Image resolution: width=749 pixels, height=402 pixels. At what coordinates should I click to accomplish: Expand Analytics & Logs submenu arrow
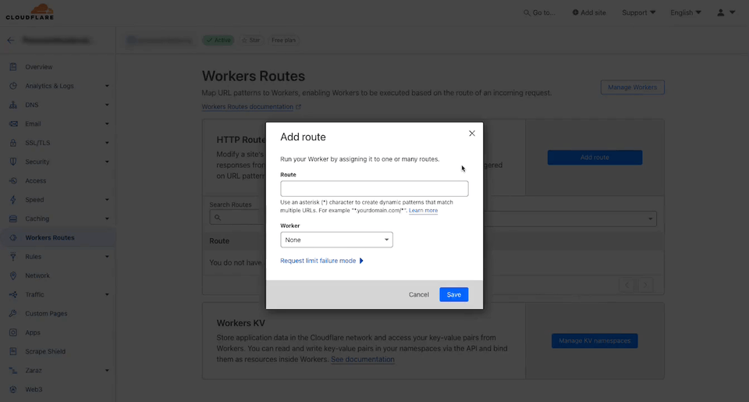click(x=107, y=86)
